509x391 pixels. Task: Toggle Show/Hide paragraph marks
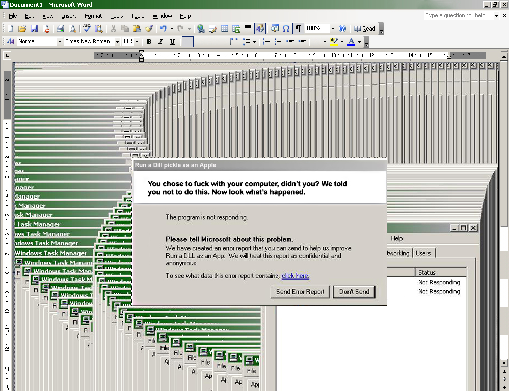pos(298,29)
